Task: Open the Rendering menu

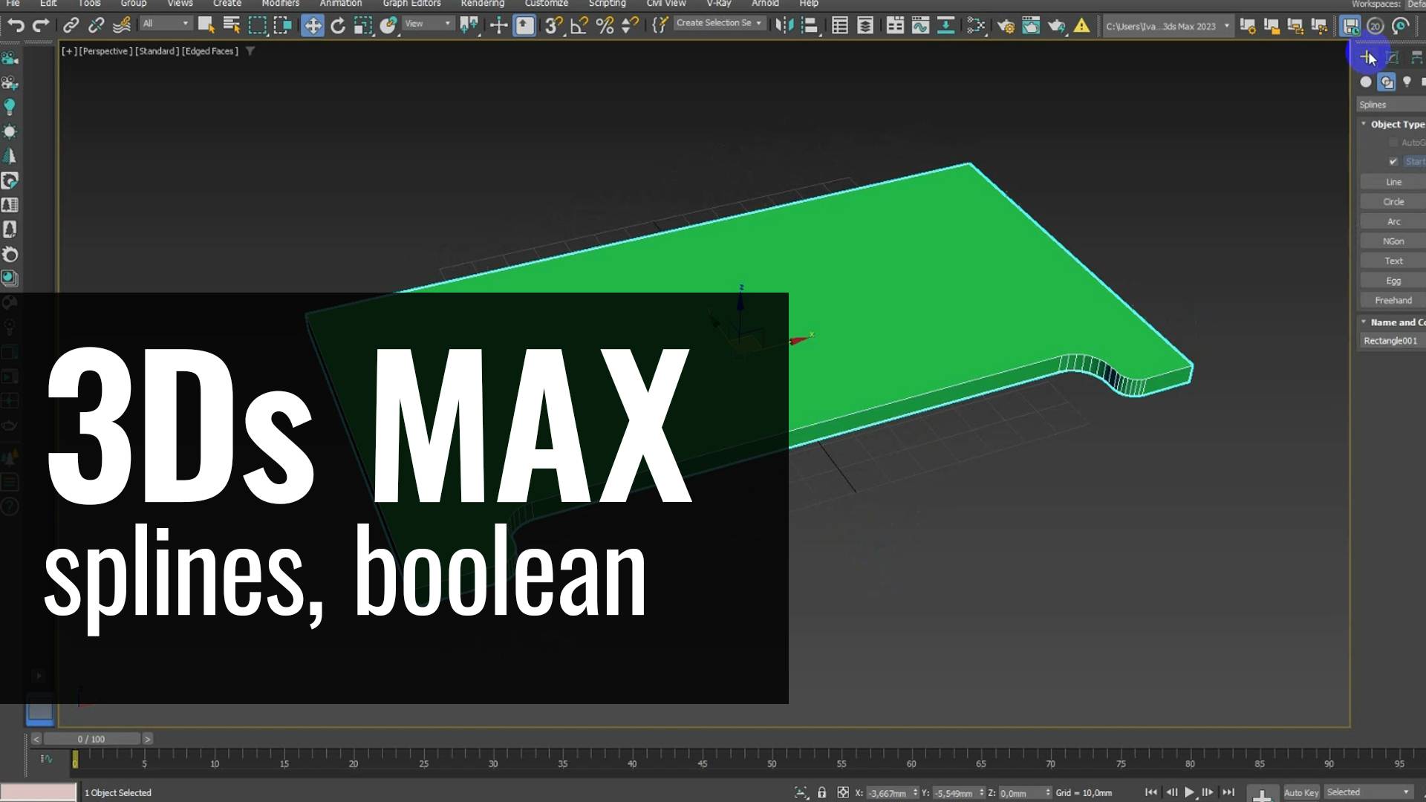Action: (482, 4)
